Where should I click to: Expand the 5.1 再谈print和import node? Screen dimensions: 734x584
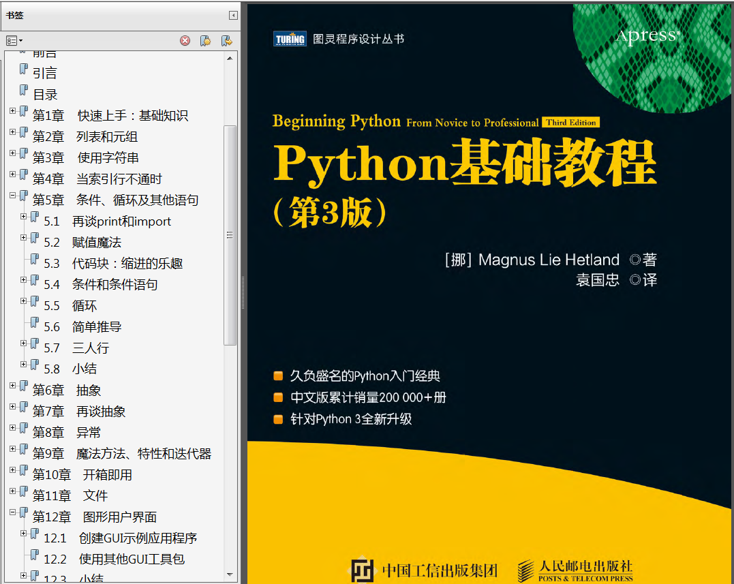pyautogui.click(x=23, y=216)
